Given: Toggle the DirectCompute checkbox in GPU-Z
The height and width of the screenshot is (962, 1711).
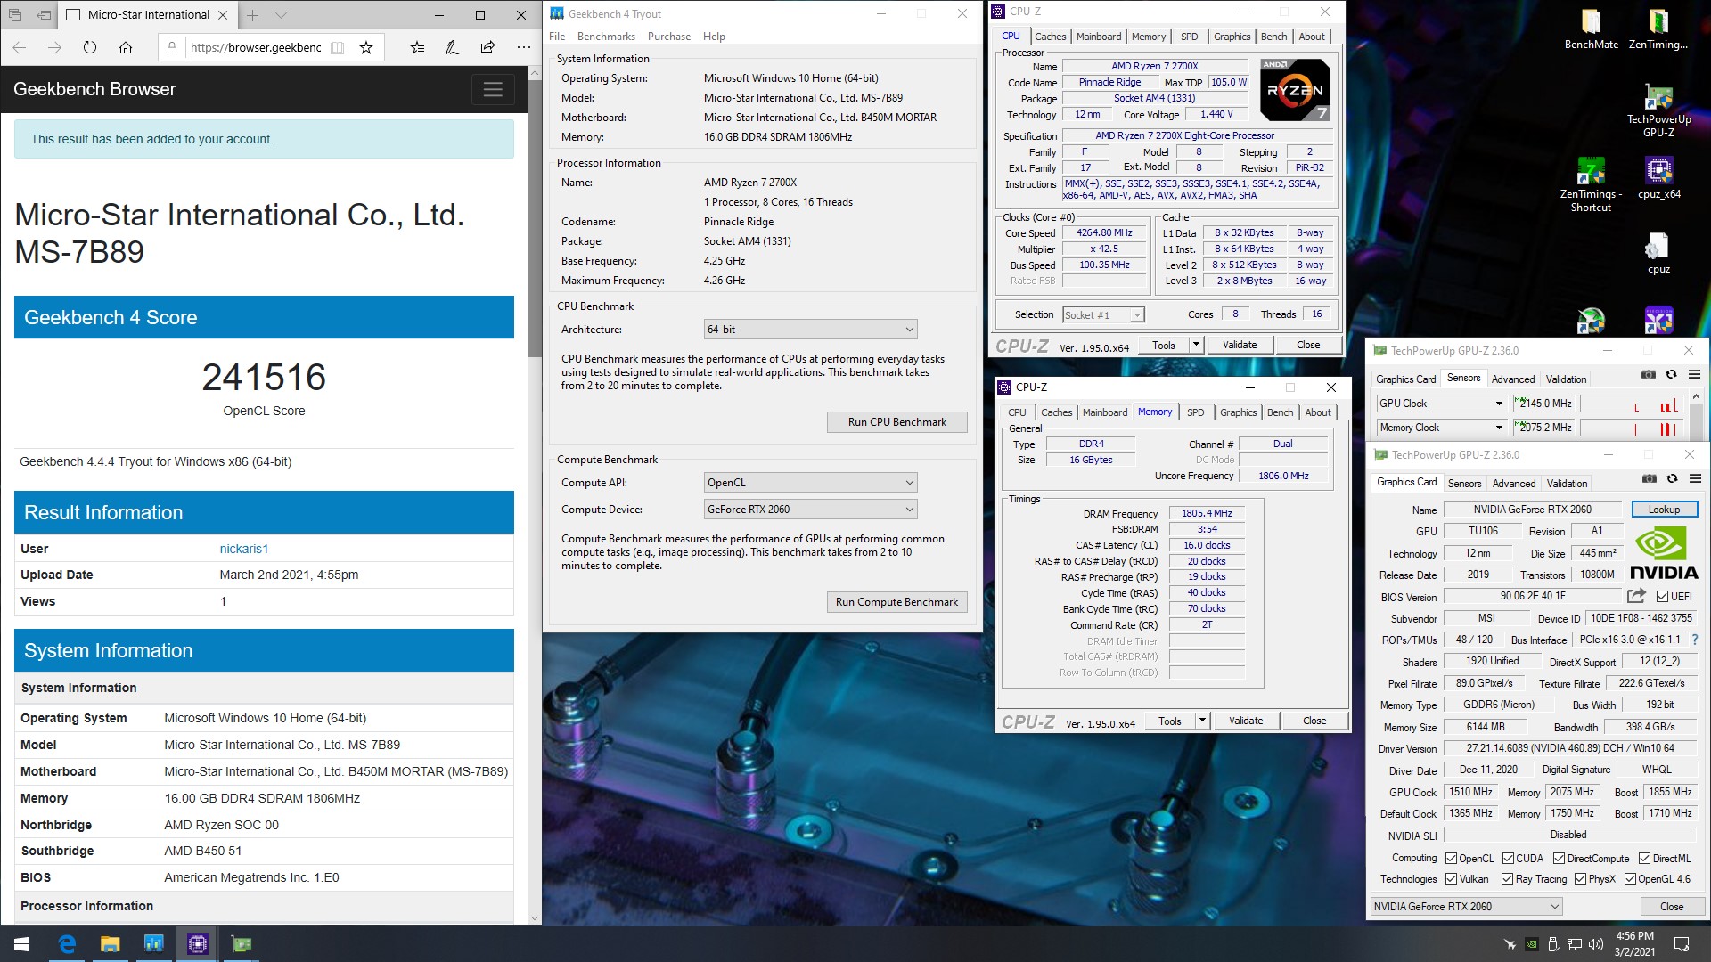Looking at the screenshot, I should pos(1559,859).
